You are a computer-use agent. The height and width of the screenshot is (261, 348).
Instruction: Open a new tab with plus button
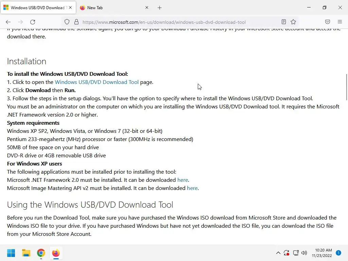(160, 8)
